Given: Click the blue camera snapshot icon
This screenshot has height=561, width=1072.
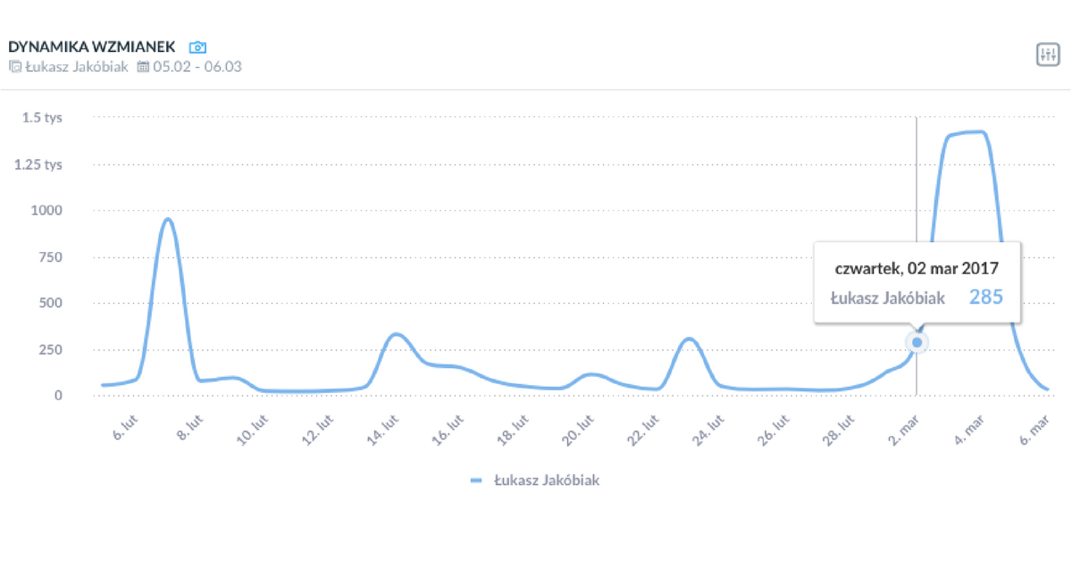Looking at the screenshot, I should (197, 46).
